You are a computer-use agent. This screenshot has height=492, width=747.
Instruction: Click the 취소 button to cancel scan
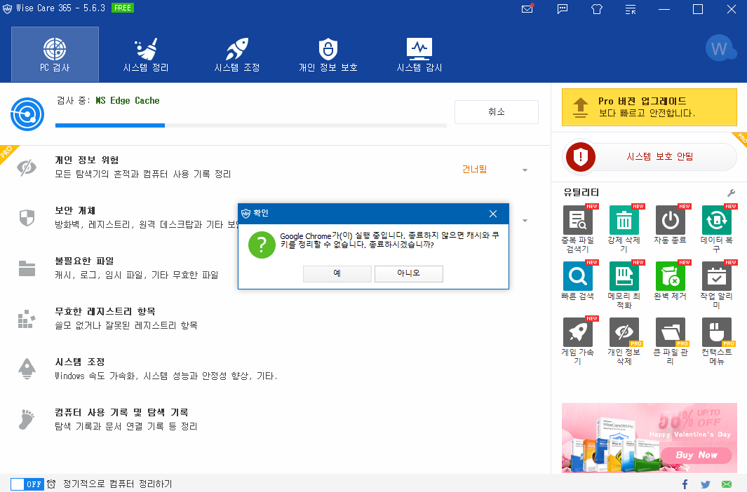coord(497,112)
